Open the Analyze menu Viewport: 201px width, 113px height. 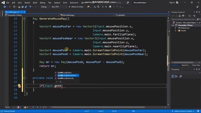coord(57,3)
